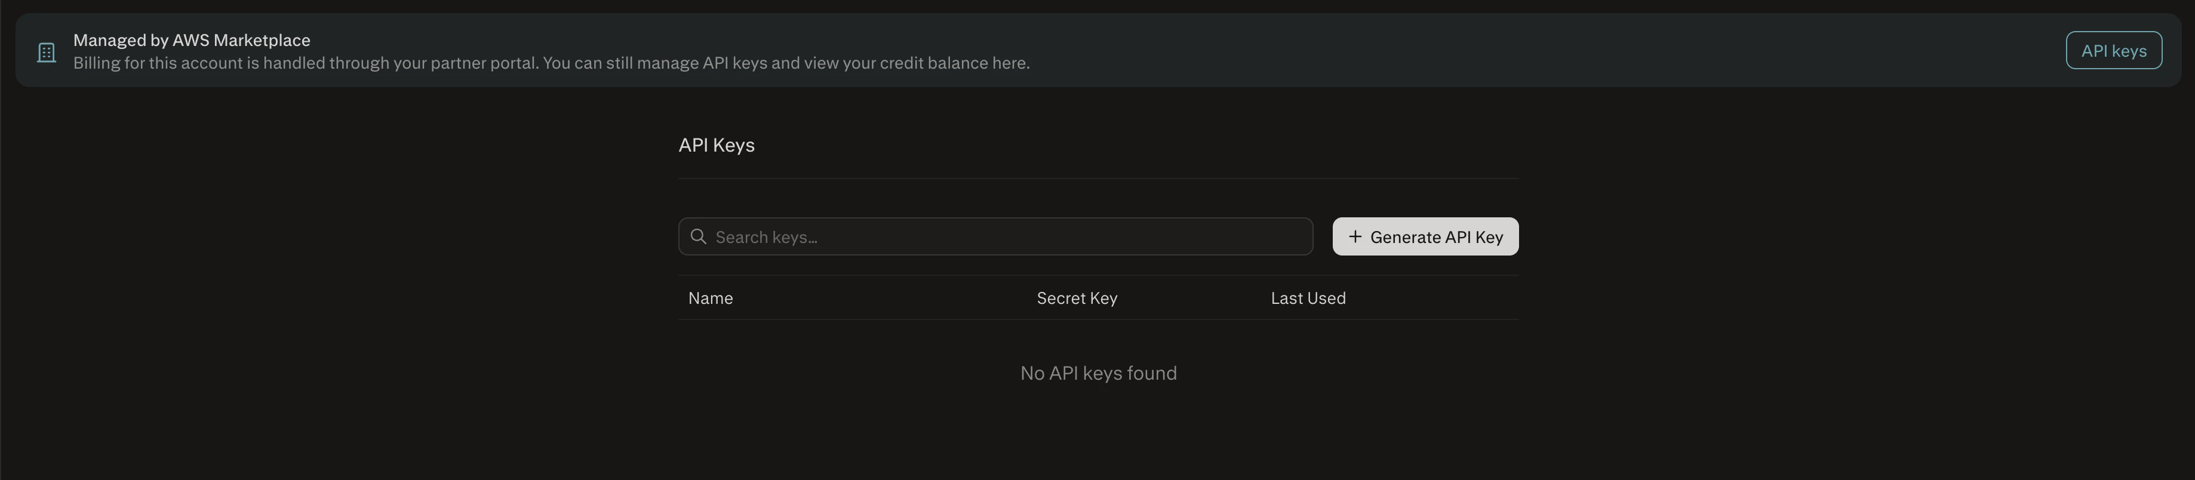2195x480 pixels.
Task: Select the billing notice text in the banner
Action: [552, 62]
